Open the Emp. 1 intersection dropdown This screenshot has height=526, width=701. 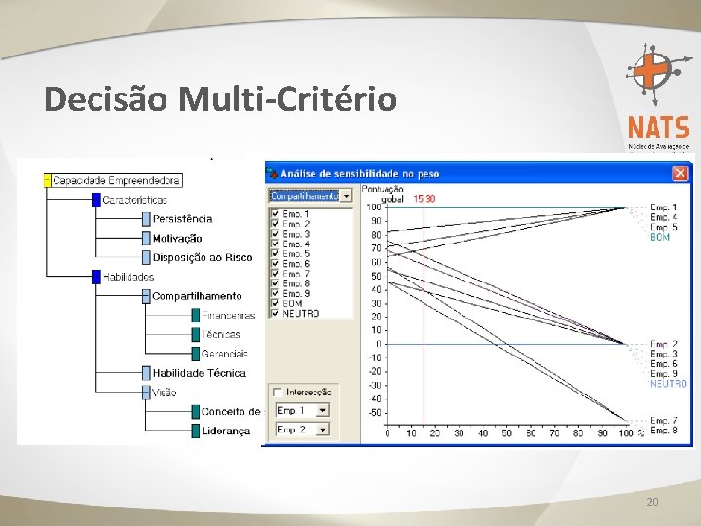coord(322,410)
